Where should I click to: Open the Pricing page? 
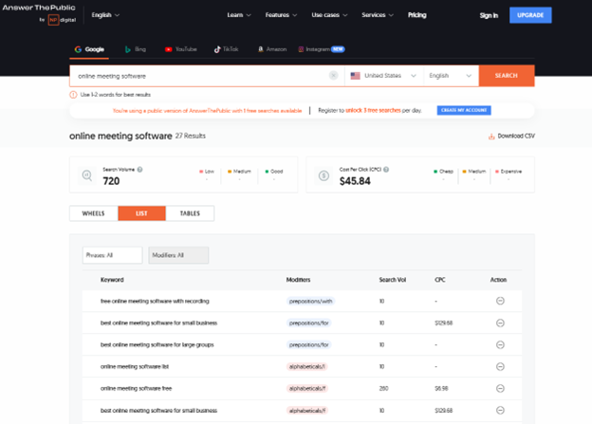coord(416,15)
